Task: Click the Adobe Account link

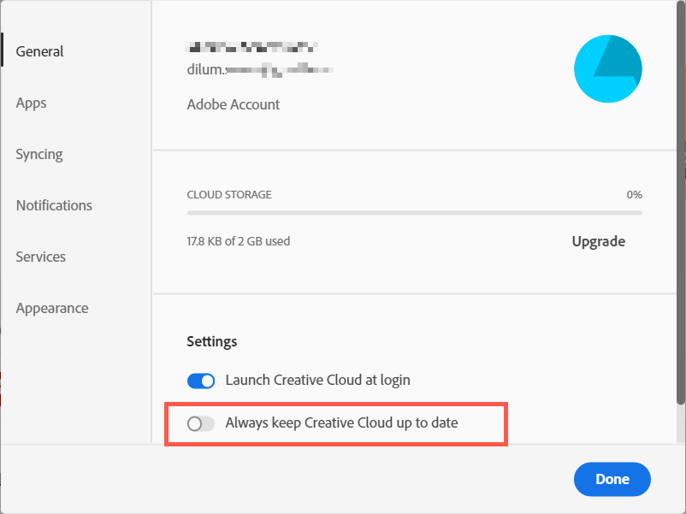Action: click(234, 104)
